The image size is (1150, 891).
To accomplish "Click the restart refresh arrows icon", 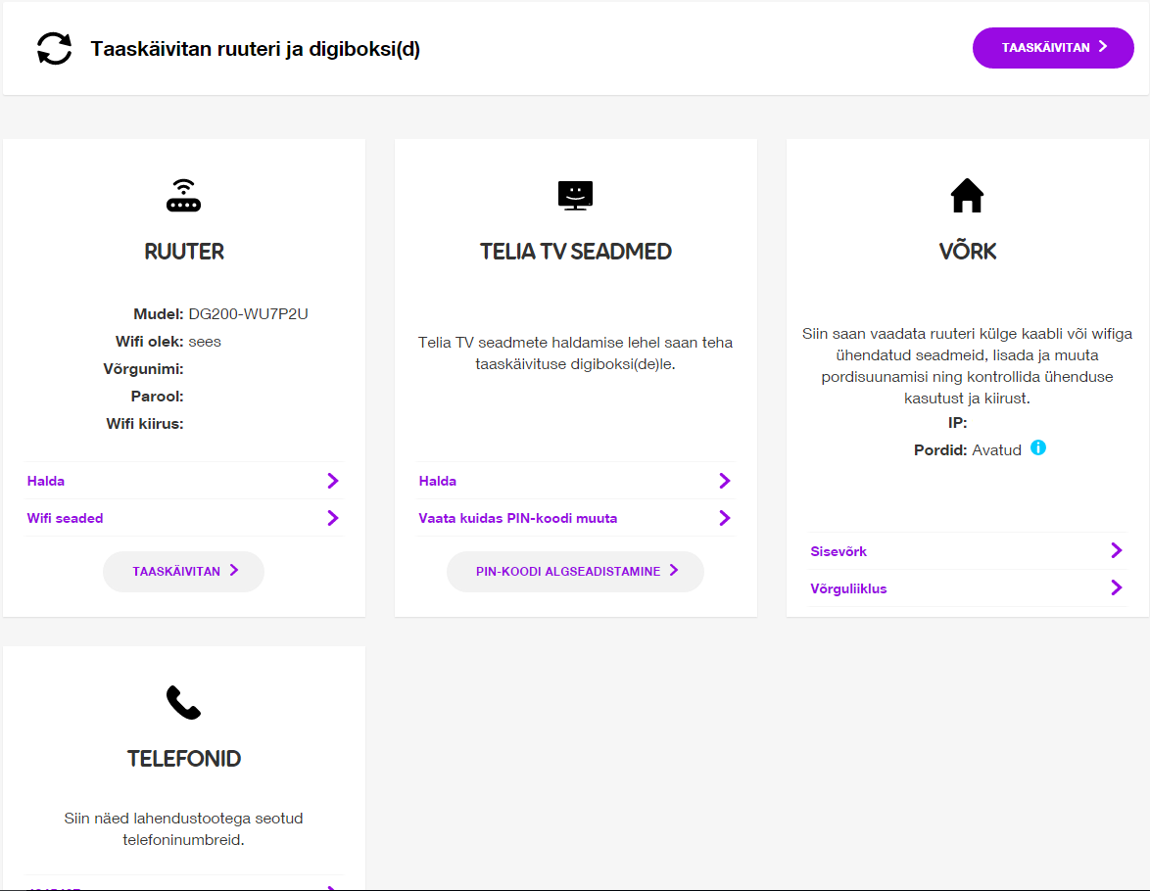I will 54,48.
